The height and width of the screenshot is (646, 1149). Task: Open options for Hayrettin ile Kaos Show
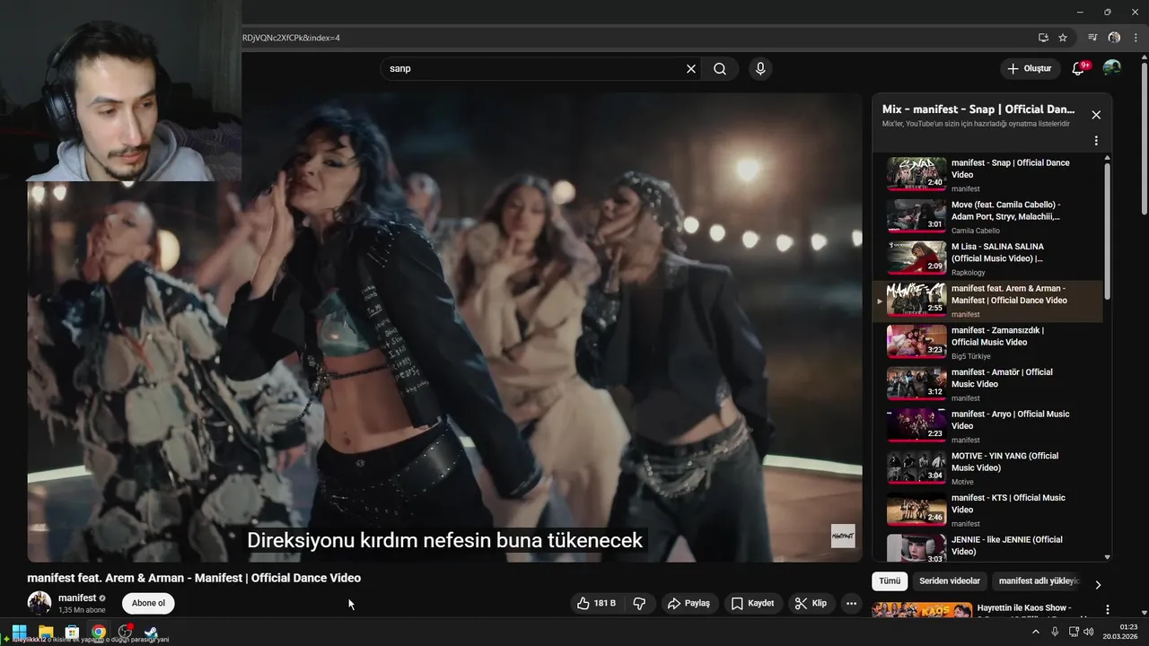[1108, 609]
